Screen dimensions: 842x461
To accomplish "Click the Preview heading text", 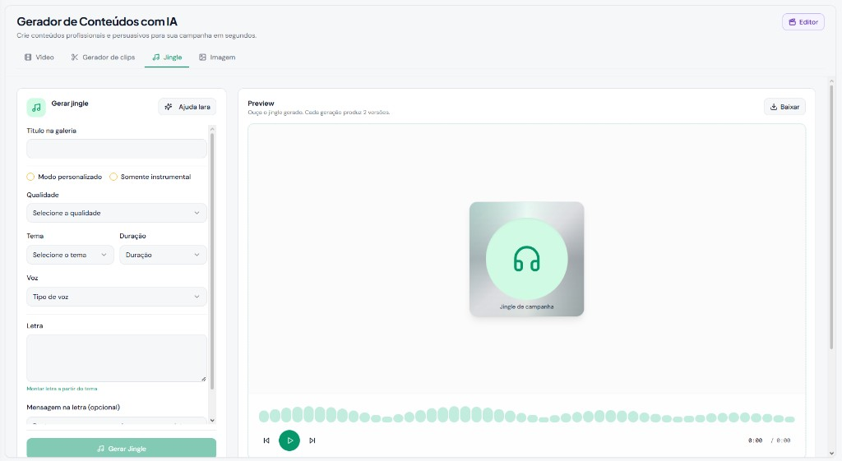I will pos(261,103).
